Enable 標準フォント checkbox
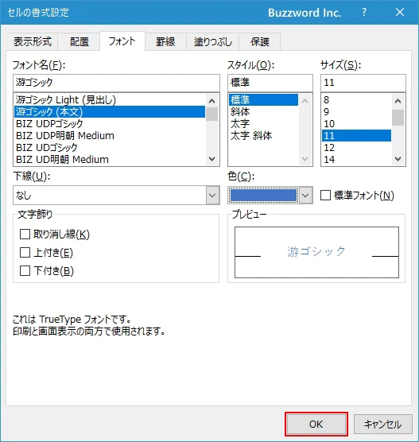This screenshot has height=442, width=419. coord(325,195)
